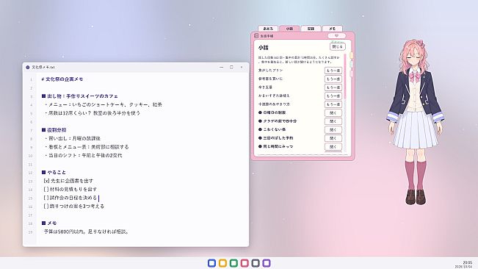The image size is (478, 269).
Task: Click the round icon beside 文化祭メモ.txt title
Action: (28, 67)
